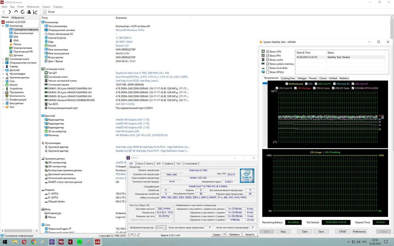Refresh the AIDA64 page with the refresh icon

(22, 12)
